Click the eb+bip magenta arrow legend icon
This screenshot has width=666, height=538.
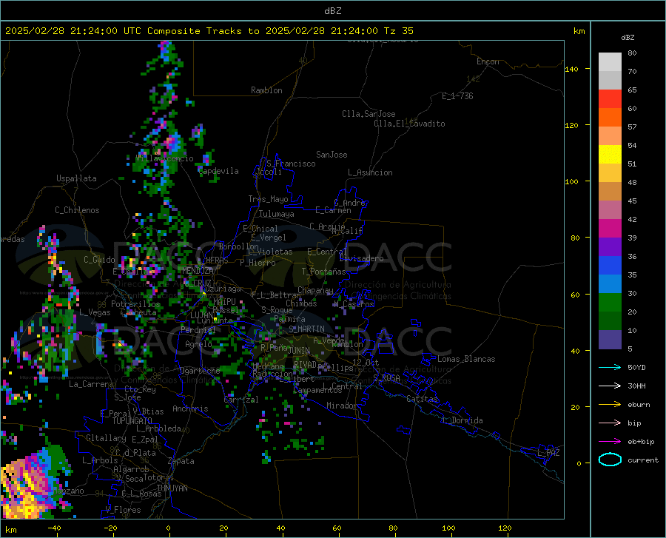point(610,442)
